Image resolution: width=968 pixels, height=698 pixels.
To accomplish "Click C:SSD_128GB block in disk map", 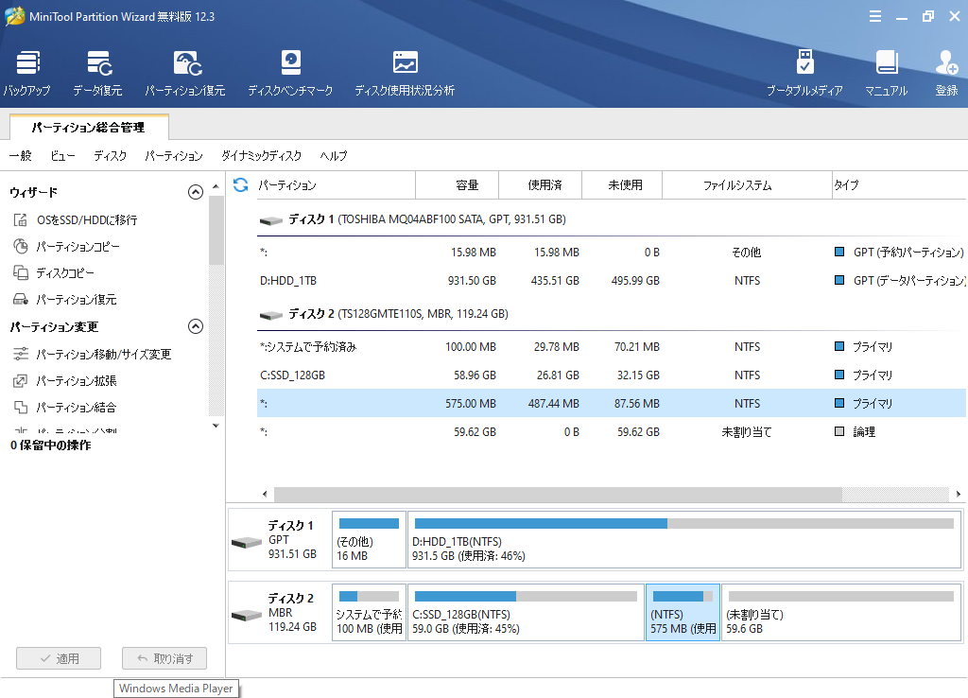I will pos(526,613).
